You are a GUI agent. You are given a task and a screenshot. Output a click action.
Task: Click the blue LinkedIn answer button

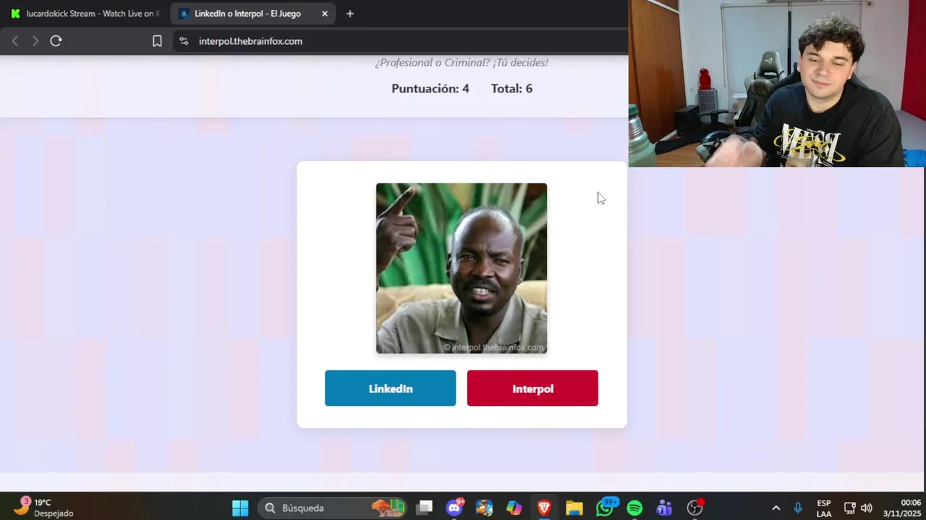click(x=390, y=388)
